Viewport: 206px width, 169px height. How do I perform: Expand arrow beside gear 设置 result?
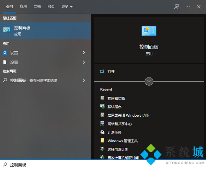click(x=84, y=53)
